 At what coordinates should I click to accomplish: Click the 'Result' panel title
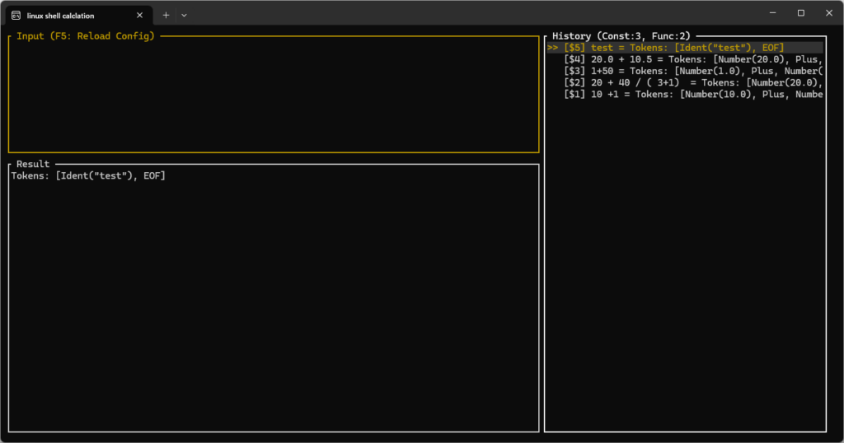pyautogui.click(x=33, y=164)
